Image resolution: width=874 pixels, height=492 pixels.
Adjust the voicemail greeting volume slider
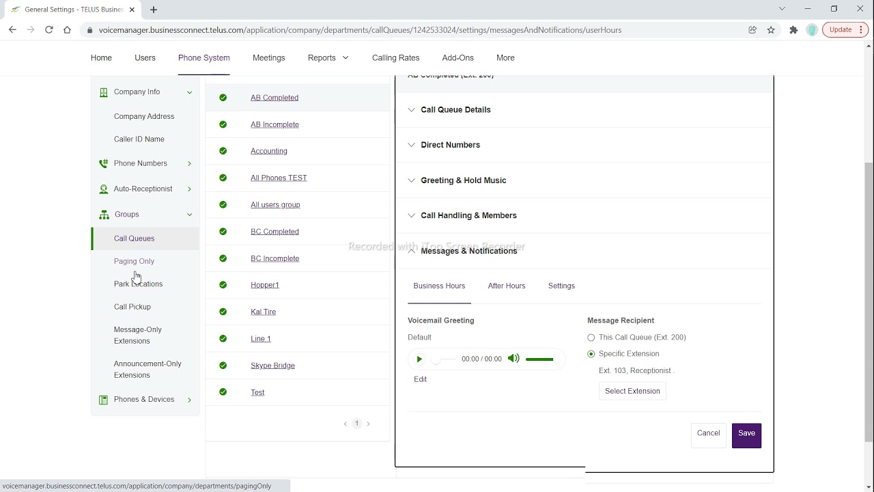coord(541,359)
